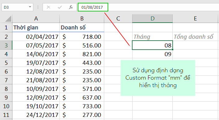Select the cell with date 21/08/2017
Screen dimensions: 219x120
click(36, 80)
